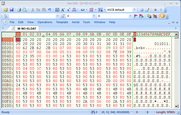Open the first jump address dropdown arrow
The width and height of the screenshot is (181, 115).
point(94,16)
